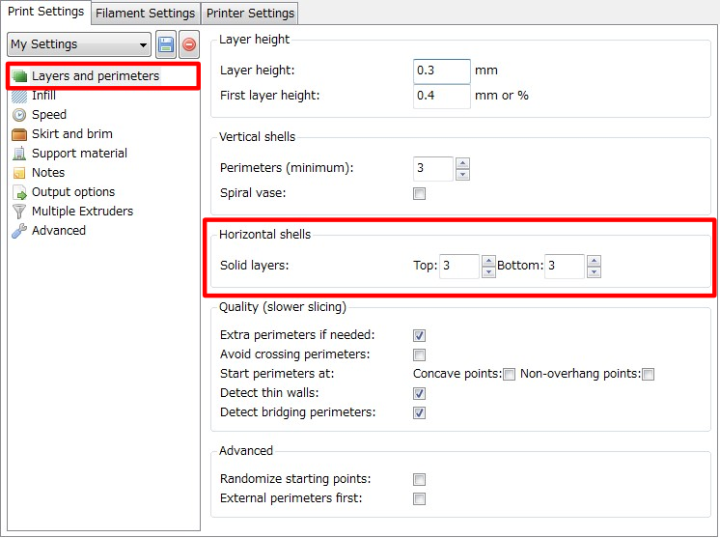
Task: Click the Layer height input field
Action: [x=441, y=71]
